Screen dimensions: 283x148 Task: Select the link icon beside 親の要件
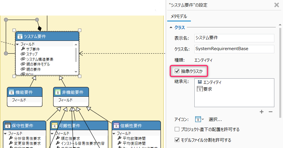[23, 69]
